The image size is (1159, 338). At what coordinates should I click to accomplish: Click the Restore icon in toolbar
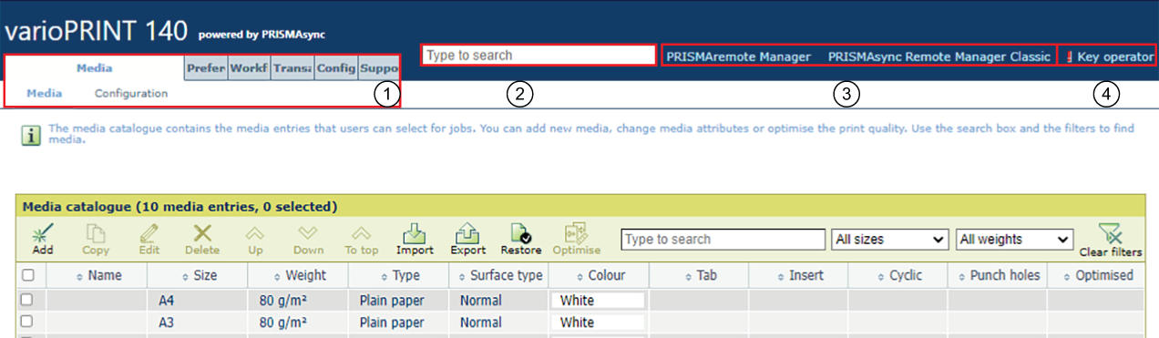point(521,232)
